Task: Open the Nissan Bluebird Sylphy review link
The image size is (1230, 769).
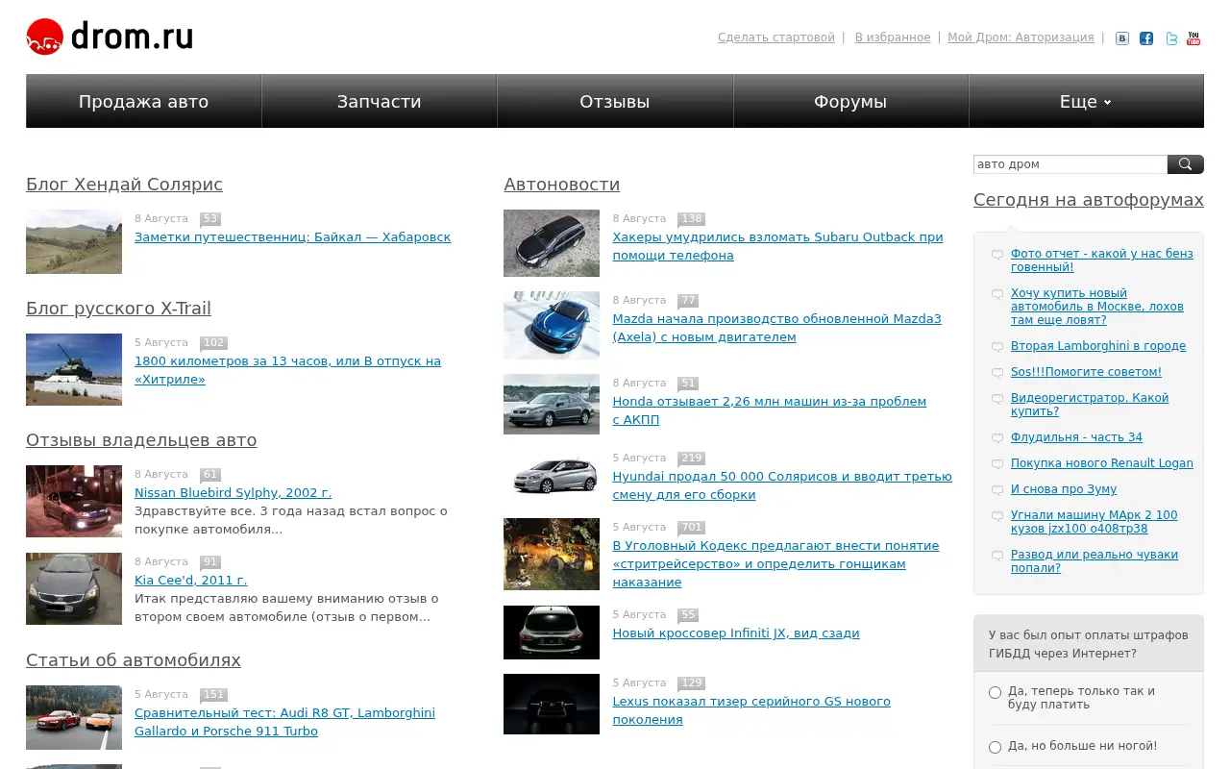Action: [x=233, y=493]
